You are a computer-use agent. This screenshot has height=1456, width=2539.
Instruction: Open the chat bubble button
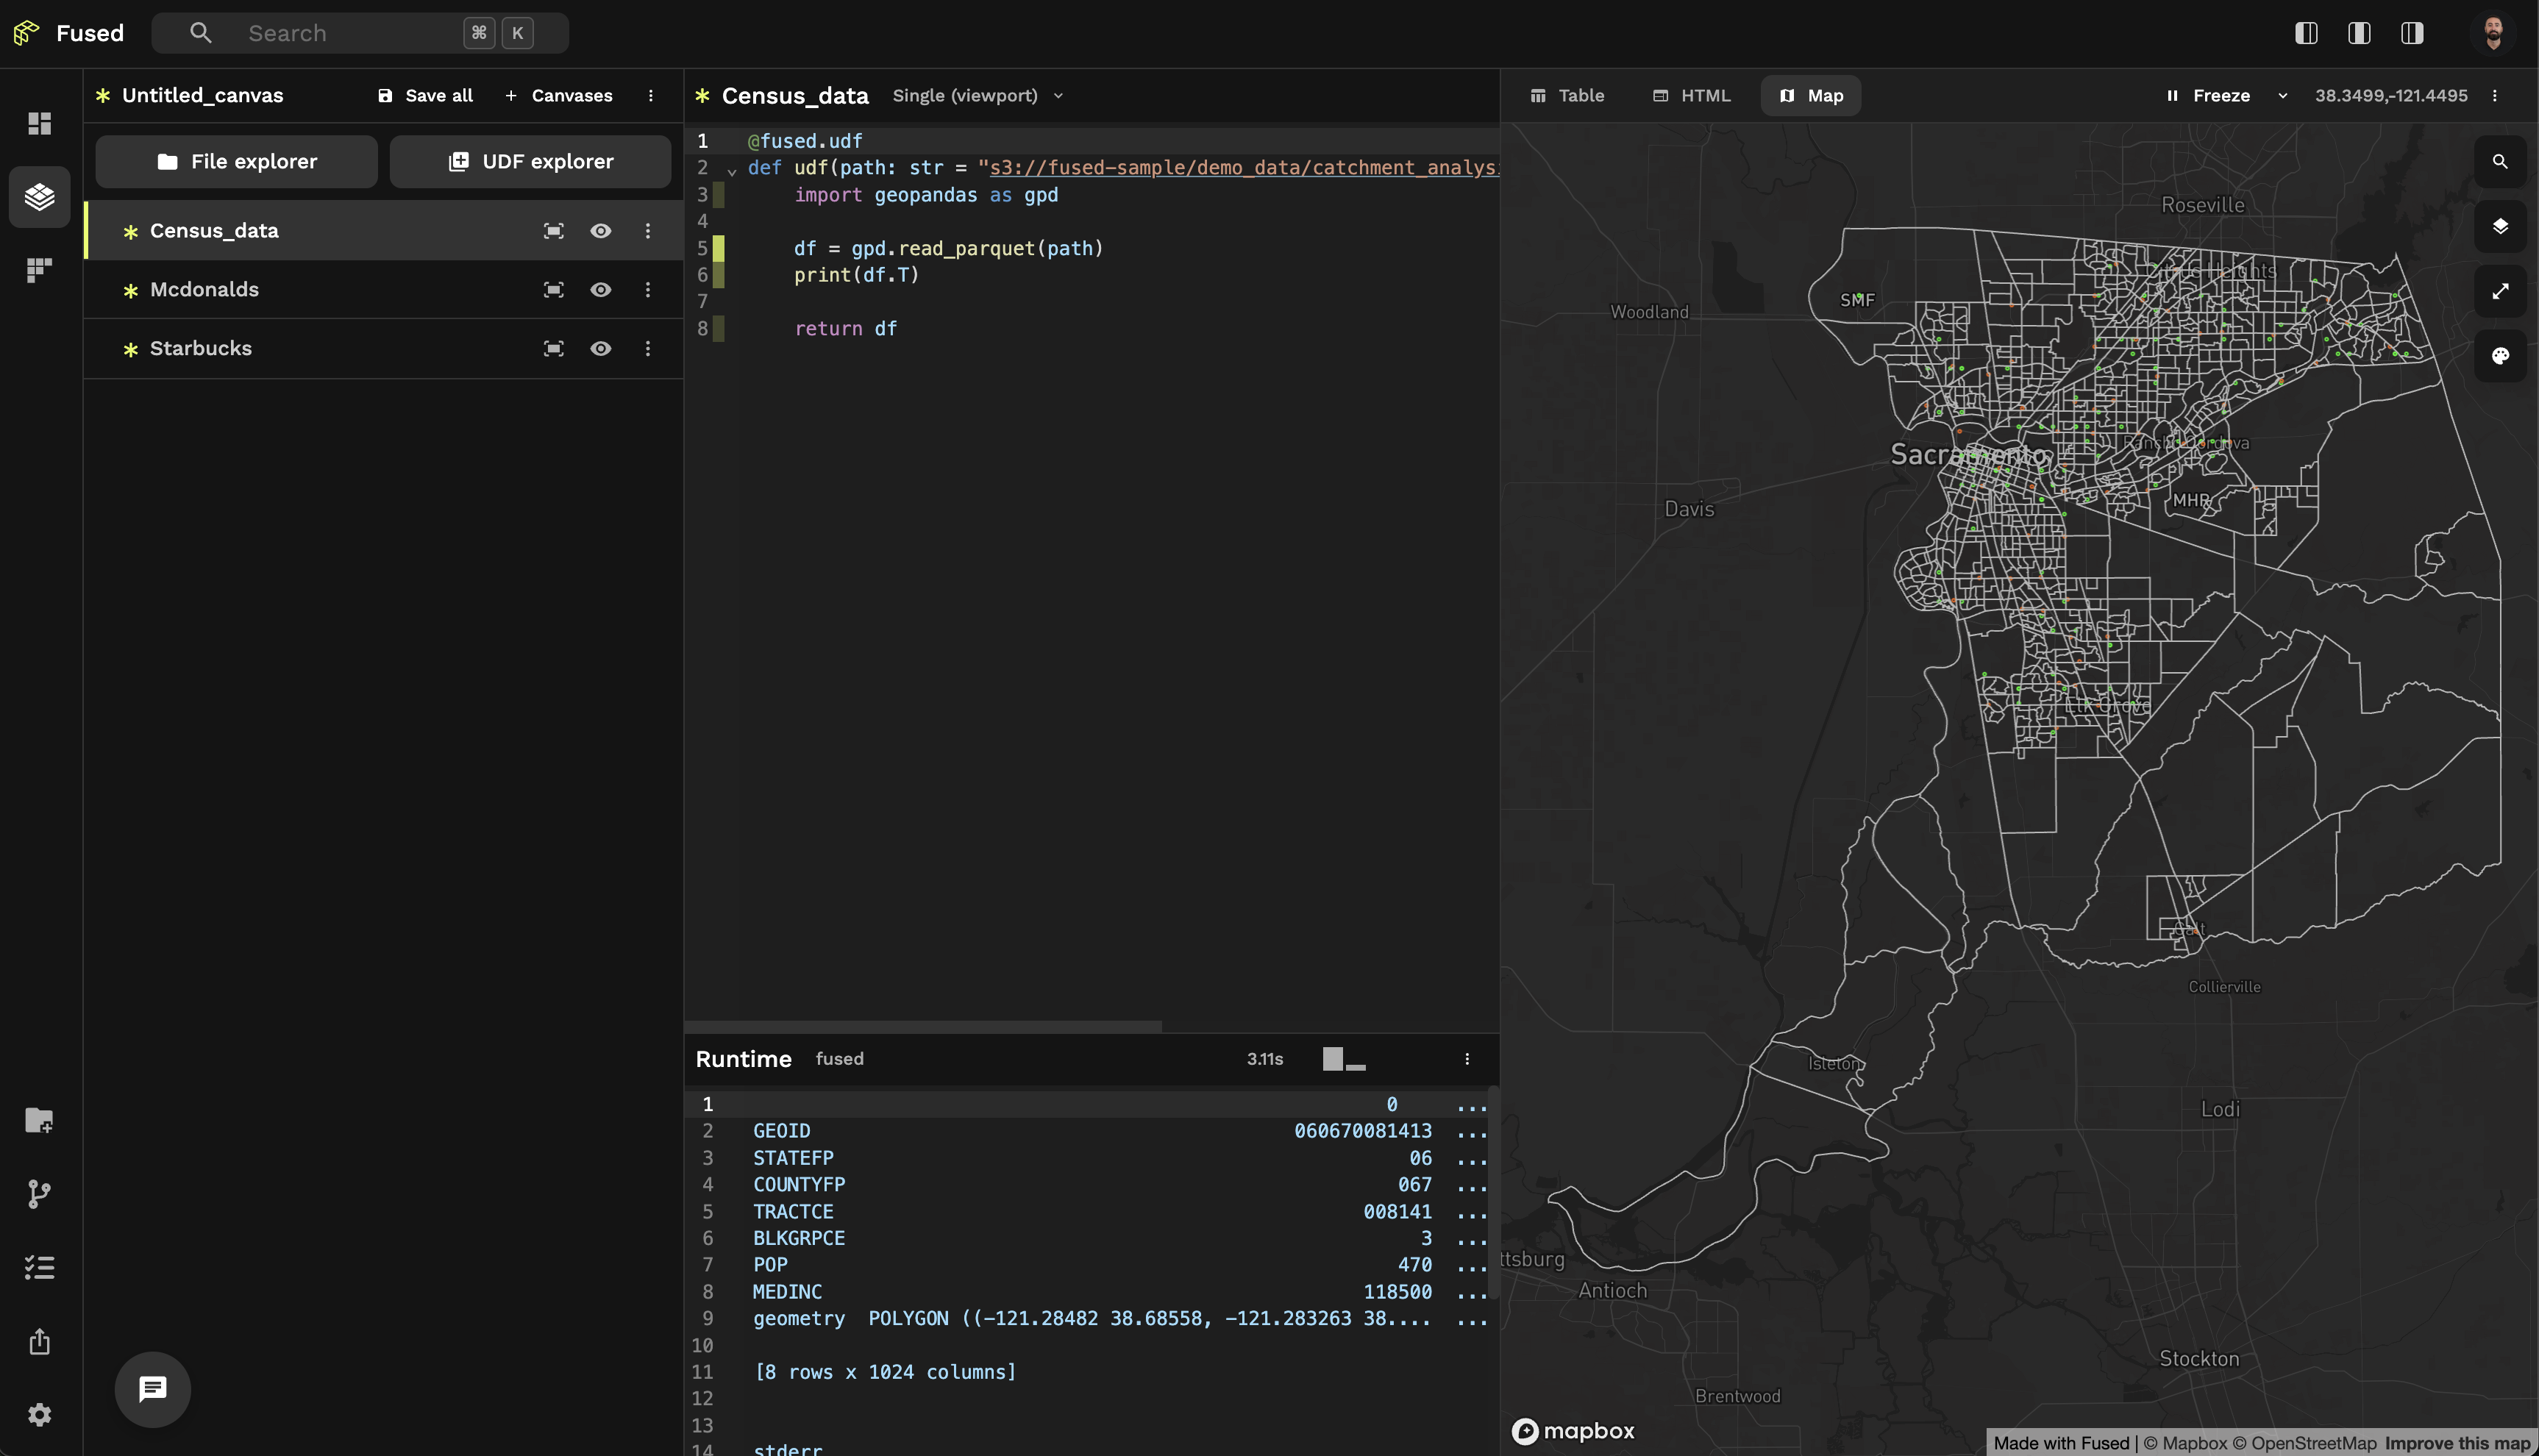pos(152,1388)
